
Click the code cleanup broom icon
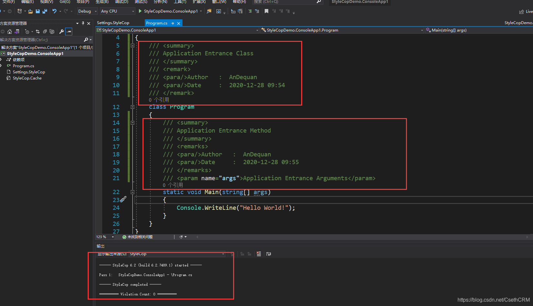point(181,237)
